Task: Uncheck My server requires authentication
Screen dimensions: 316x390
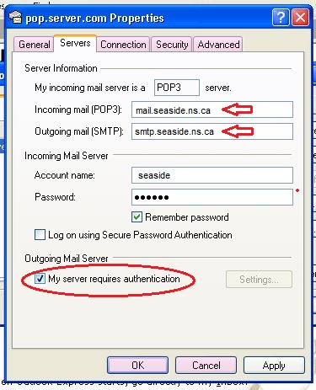Action: coord(40,279)
